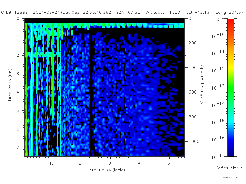Click the Apparent Range (km) axis label
Viewport: 246px width, 184px height.
point(202,87)
